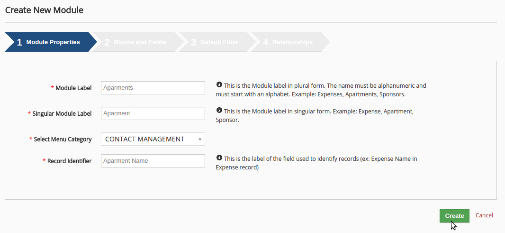Image resolution: width=505 pixels, height=233 pixels.
Task: Switch to step 4 Relationships
Action: (x=290, y=42)
